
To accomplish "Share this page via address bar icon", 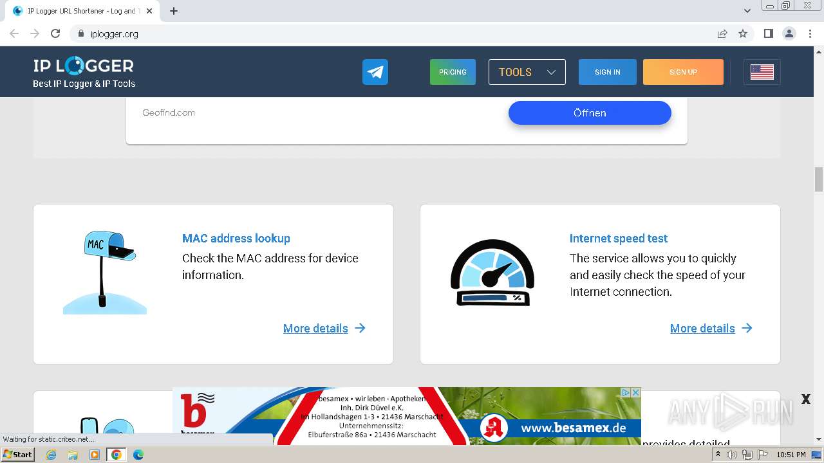I will click(x=722, y=33).
